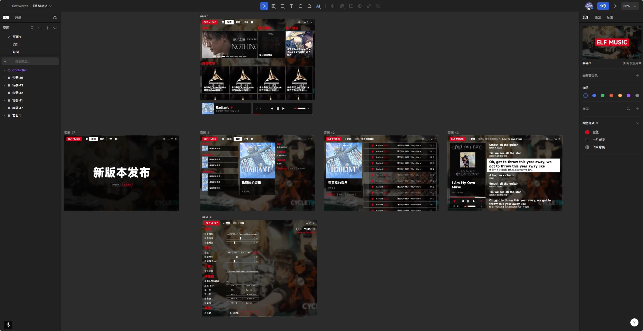Select the green tag color
The width and height of the screenshot is (643, 331).
click(602, 95)
